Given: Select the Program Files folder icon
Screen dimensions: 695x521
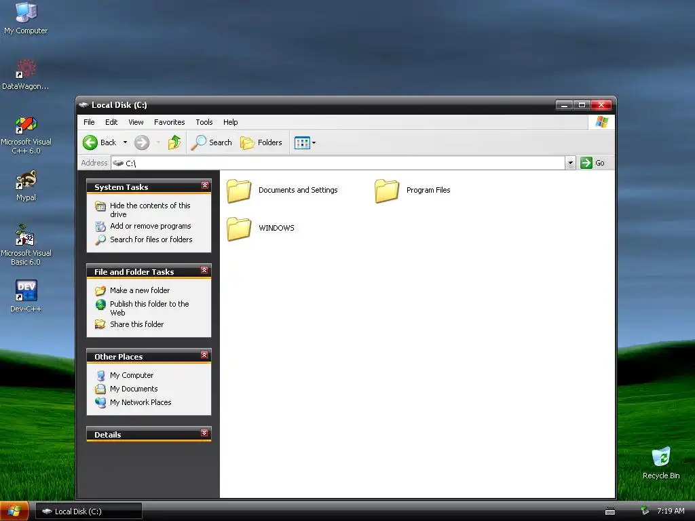Looking at the screenshot, I should click(x=387, y=191).
